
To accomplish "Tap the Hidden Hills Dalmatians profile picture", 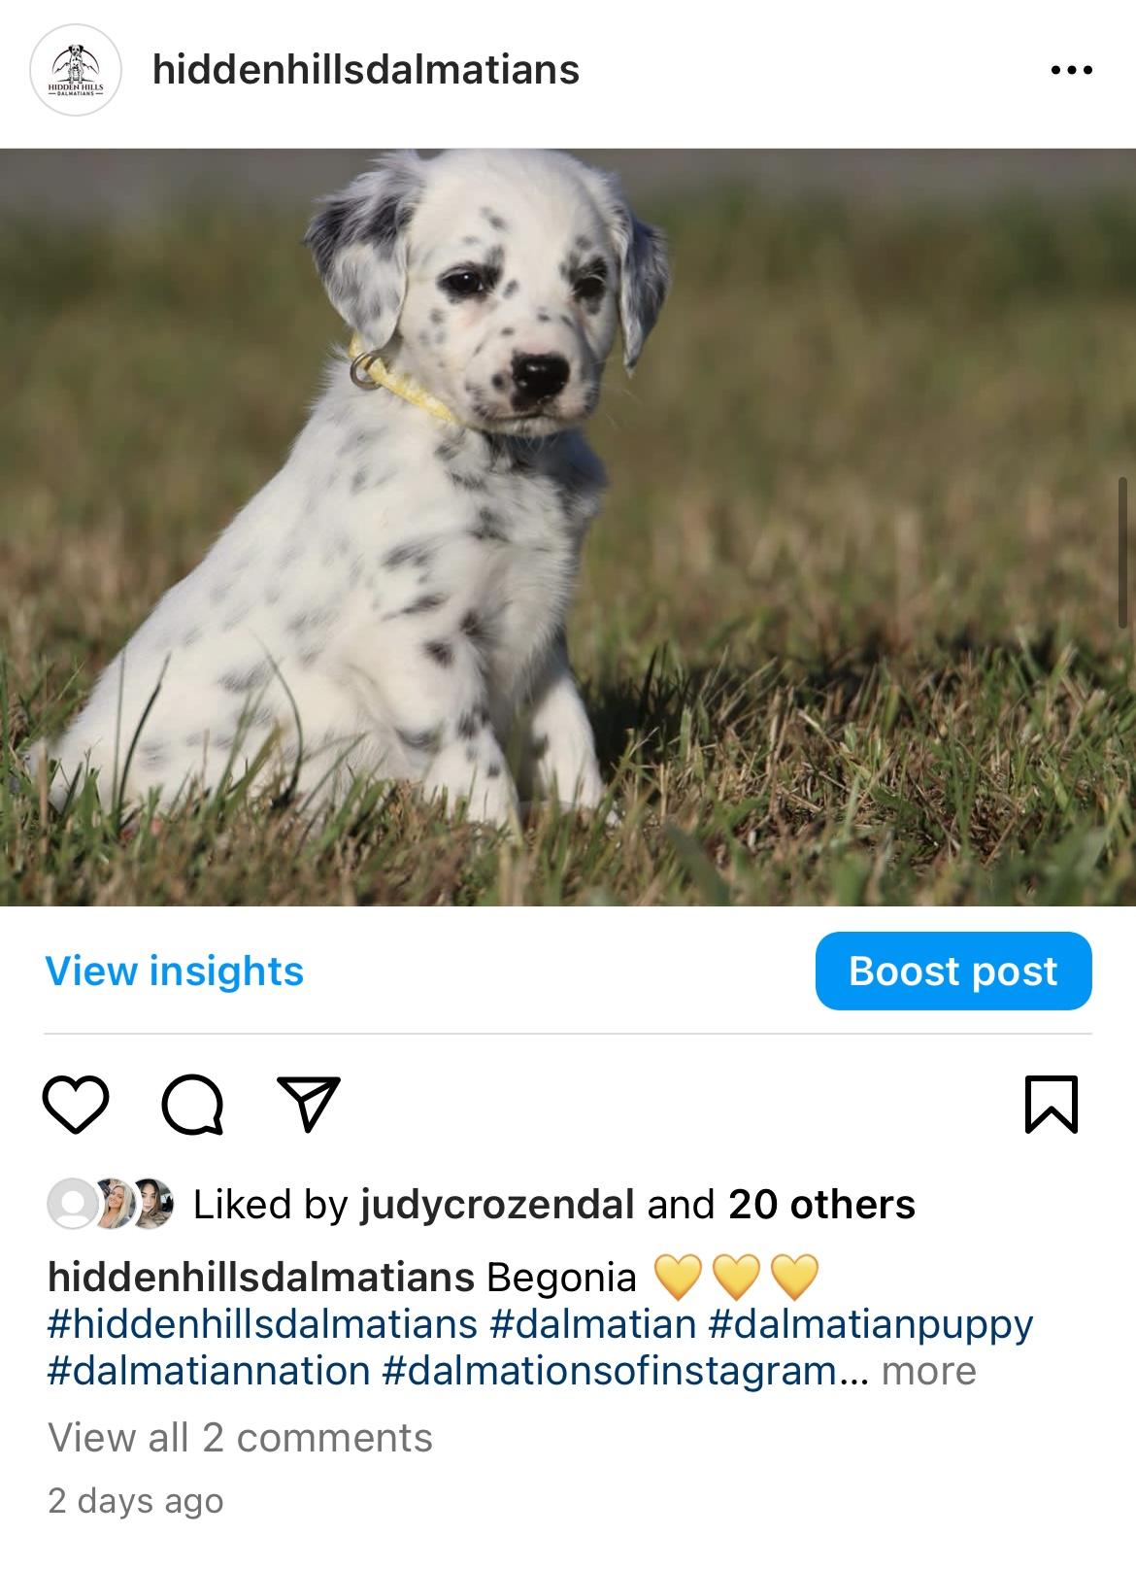I will [76, 71].
